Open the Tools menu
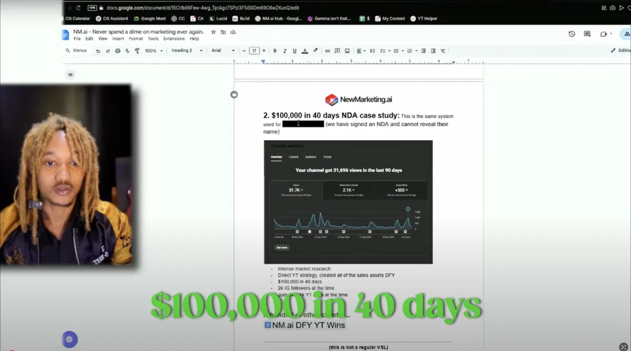 coord(153,39)
